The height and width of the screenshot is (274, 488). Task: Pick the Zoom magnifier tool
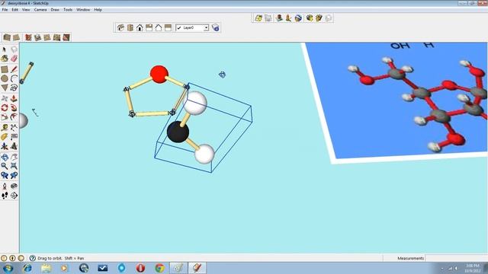5,166
